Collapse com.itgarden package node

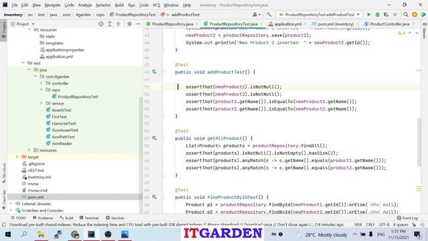pos(35,76)
